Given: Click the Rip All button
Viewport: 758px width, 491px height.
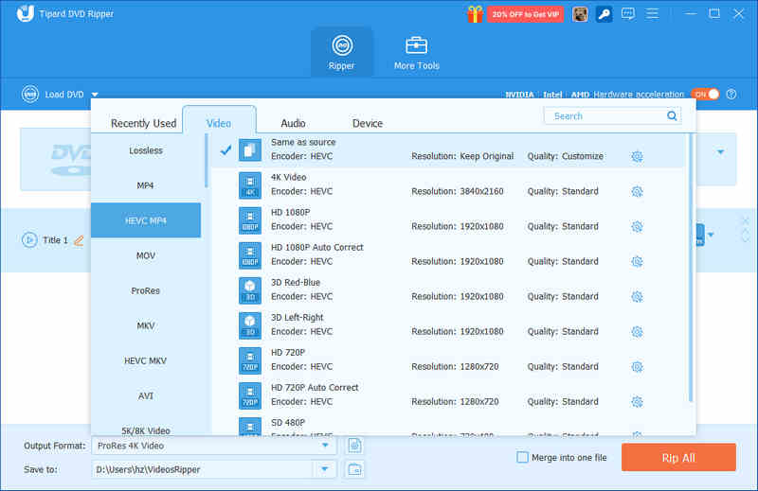Looking at the screenshot, I should click(678, 458).
